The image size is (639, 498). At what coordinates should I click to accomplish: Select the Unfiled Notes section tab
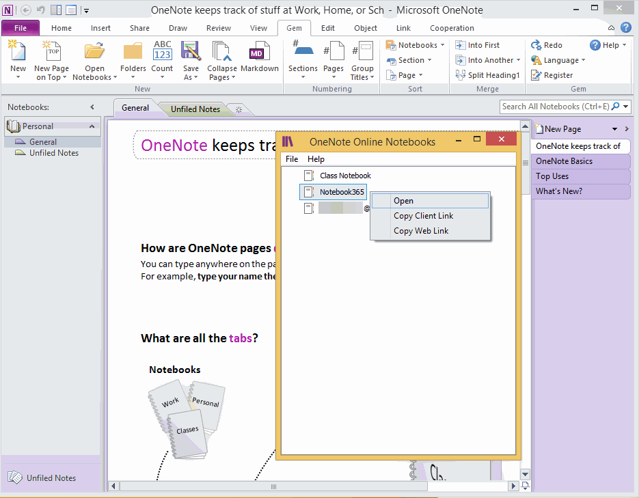tap(195, 109)
